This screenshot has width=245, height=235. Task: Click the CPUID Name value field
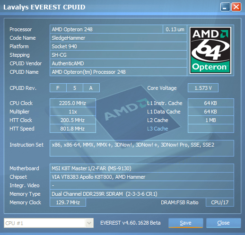[118, 72]
